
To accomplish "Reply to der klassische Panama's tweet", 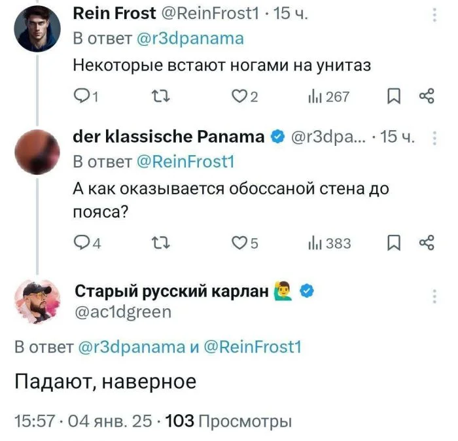I will pyautogui.click(x=85, y=243).
